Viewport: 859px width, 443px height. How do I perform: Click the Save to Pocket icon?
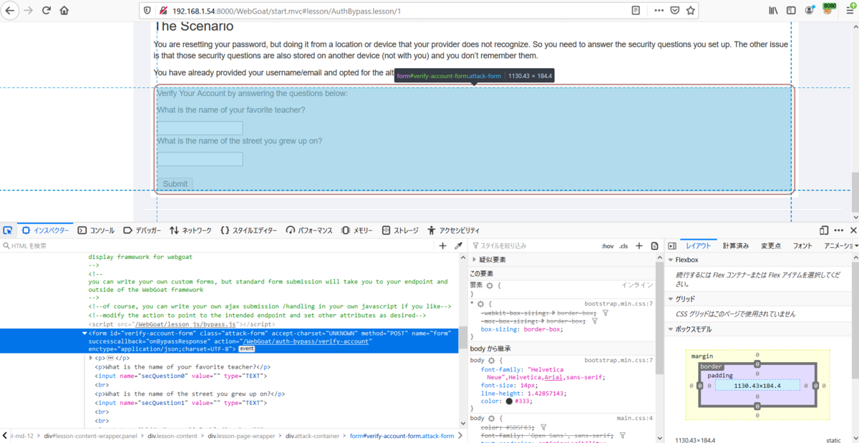click(674, 11)
